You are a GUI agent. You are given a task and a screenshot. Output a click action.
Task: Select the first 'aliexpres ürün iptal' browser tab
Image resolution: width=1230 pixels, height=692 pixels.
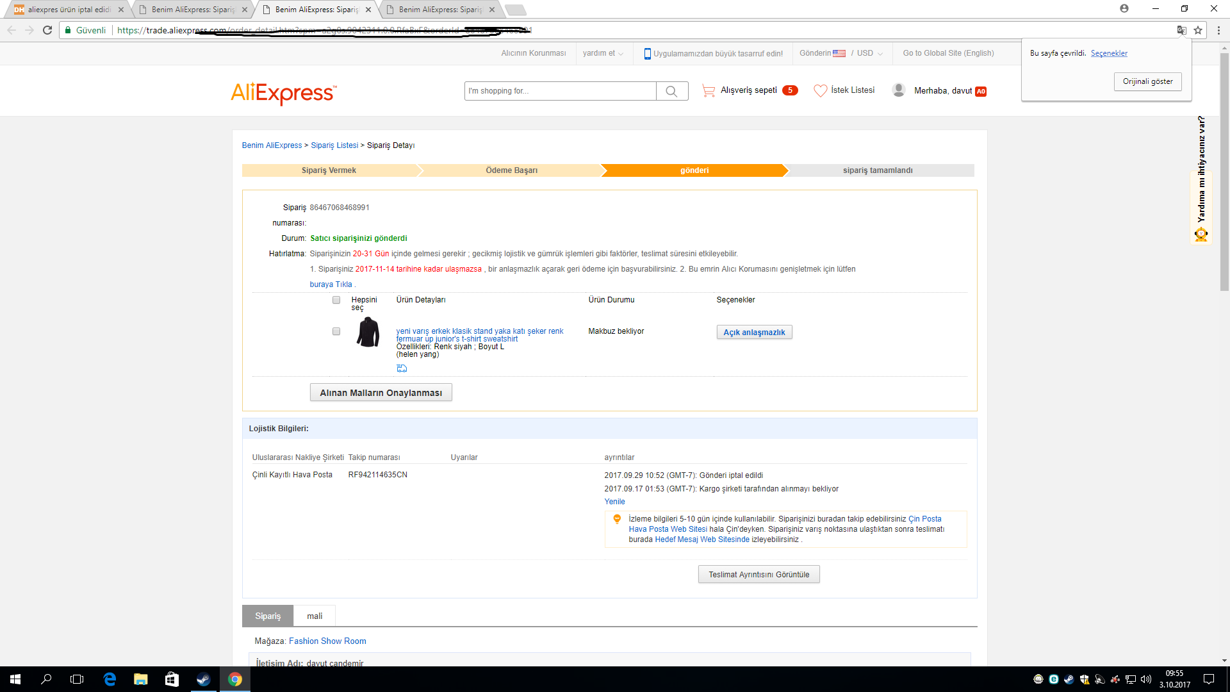coord(69,10)
